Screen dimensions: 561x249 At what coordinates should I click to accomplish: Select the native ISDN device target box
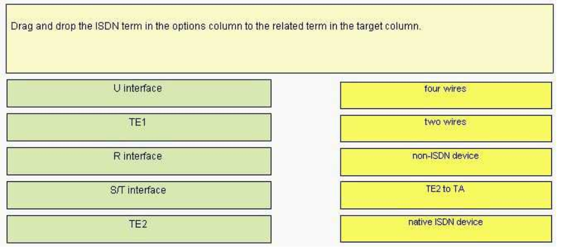(446, 229)
